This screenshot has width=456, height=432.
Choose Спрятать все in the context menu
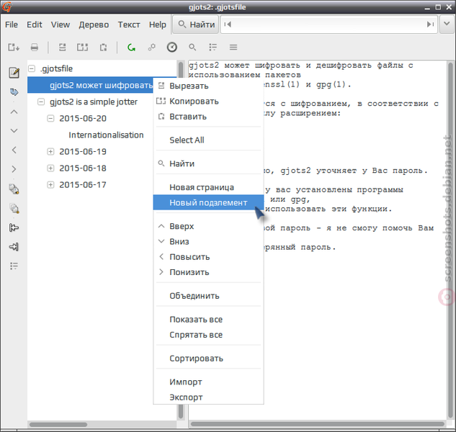click(x=208, y=335)
